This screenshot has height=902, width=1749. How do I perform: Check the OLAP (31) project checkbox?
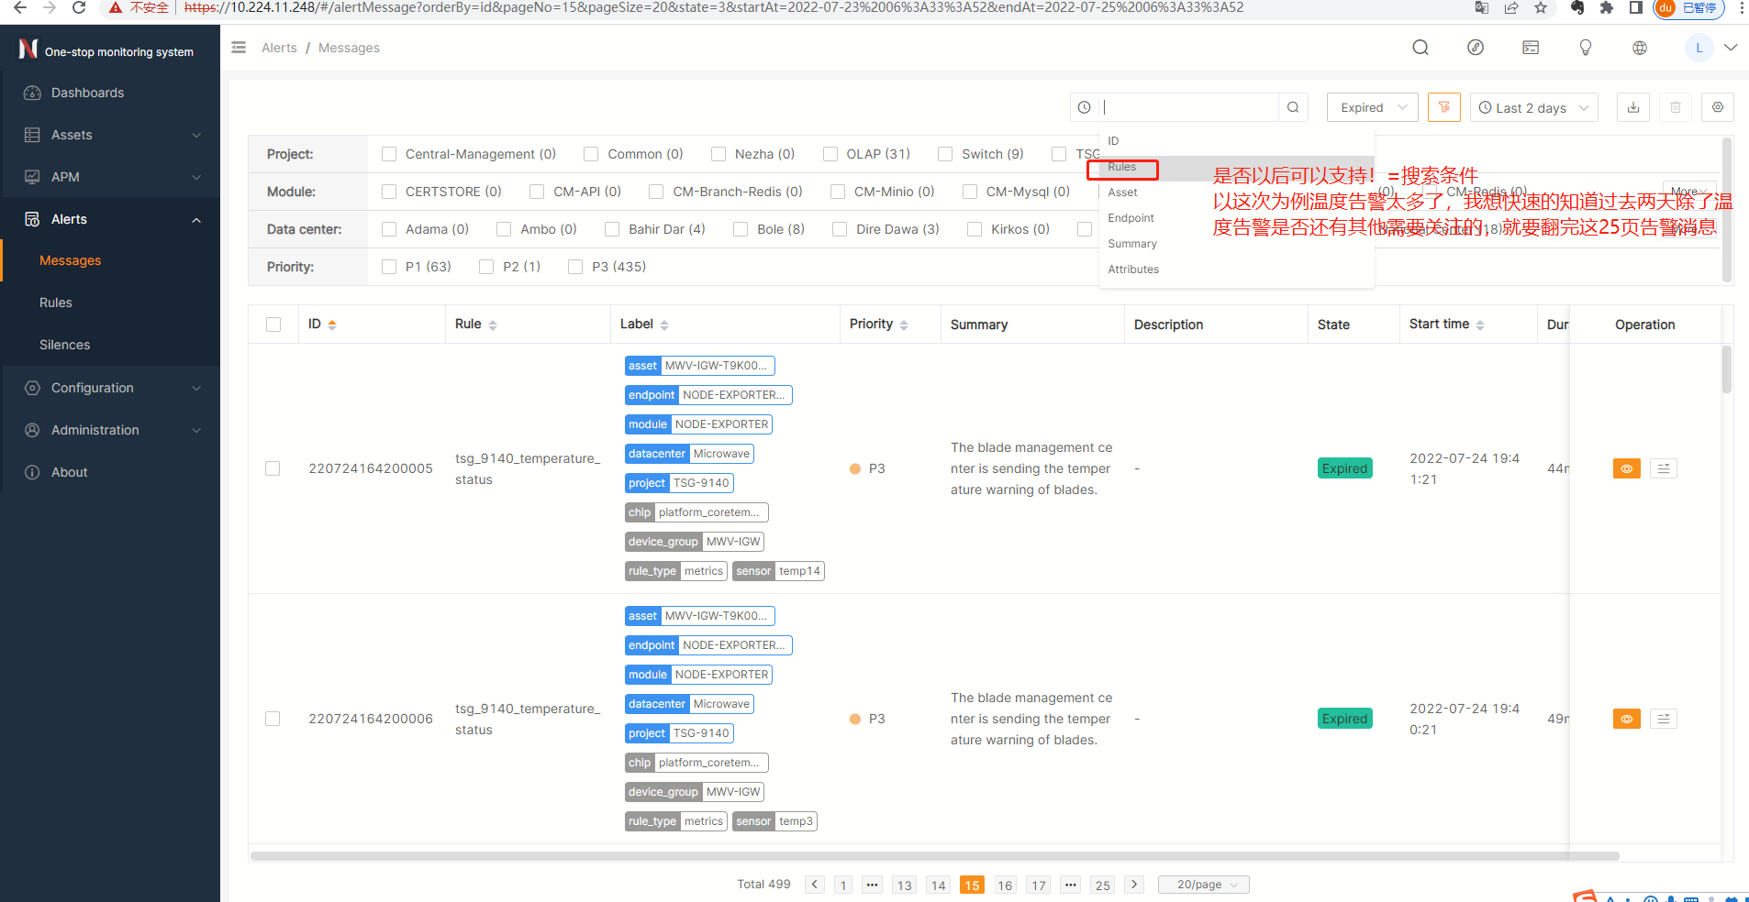(x=830, y=154)
